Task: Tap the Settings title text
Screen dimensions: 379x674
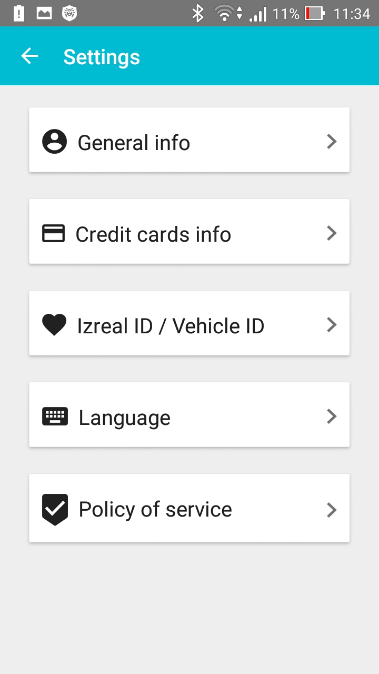Action: pos(102,57)
